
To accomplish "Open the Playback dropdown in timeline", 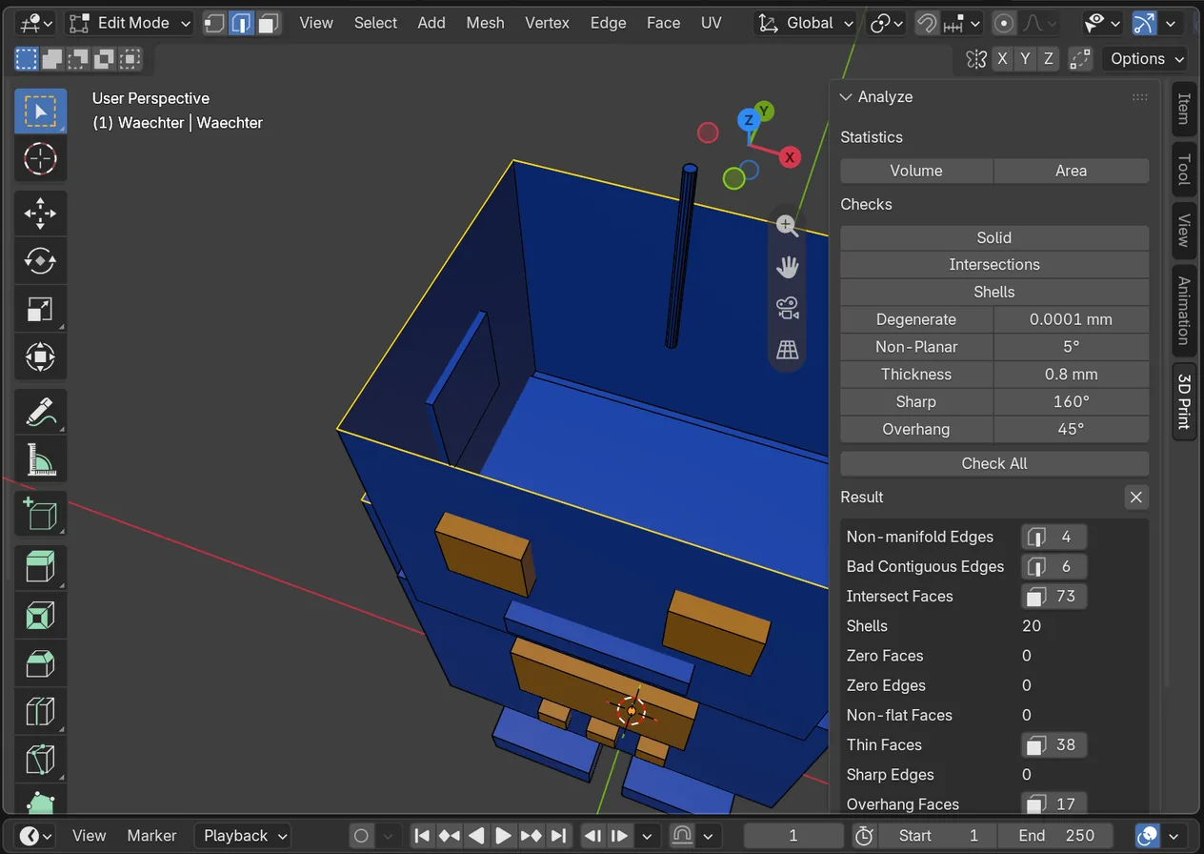I will point(243,836).
